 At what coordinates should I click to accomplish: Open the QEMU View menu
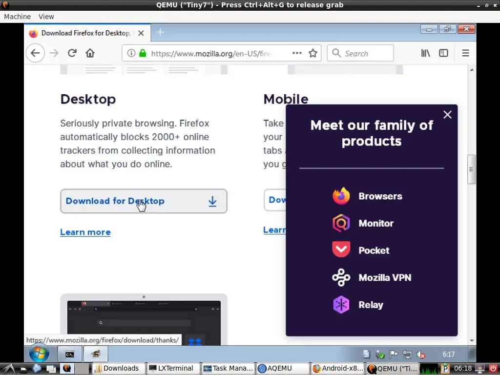[46, 17]
